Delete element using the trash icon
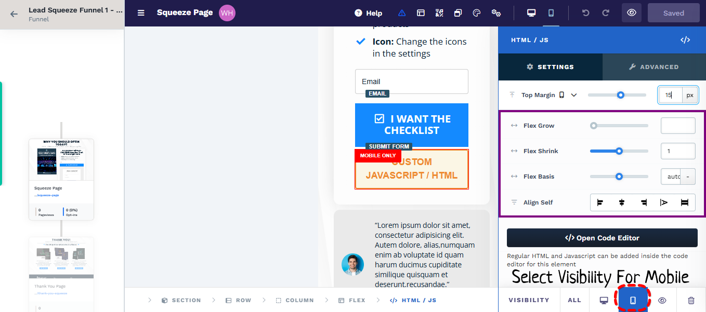Viewport: 706px width, 312px height. [691, 300]
